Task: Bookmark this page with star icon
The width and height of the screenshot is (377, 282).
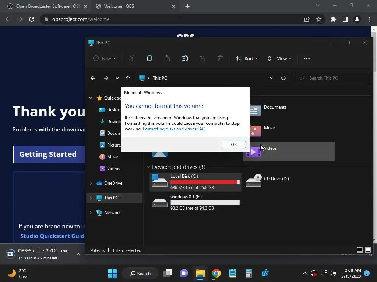Action: [319, 19]
